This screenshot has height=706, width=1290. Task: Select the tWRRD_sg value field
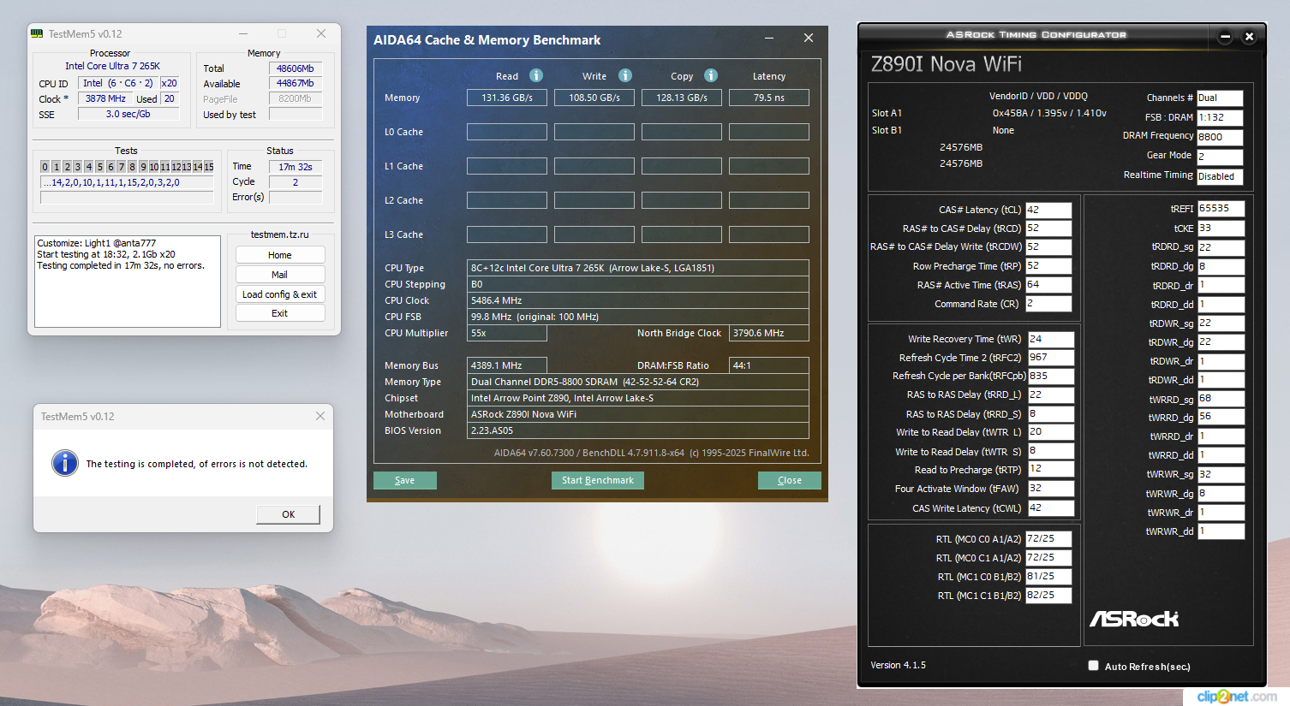(1221, 399)
